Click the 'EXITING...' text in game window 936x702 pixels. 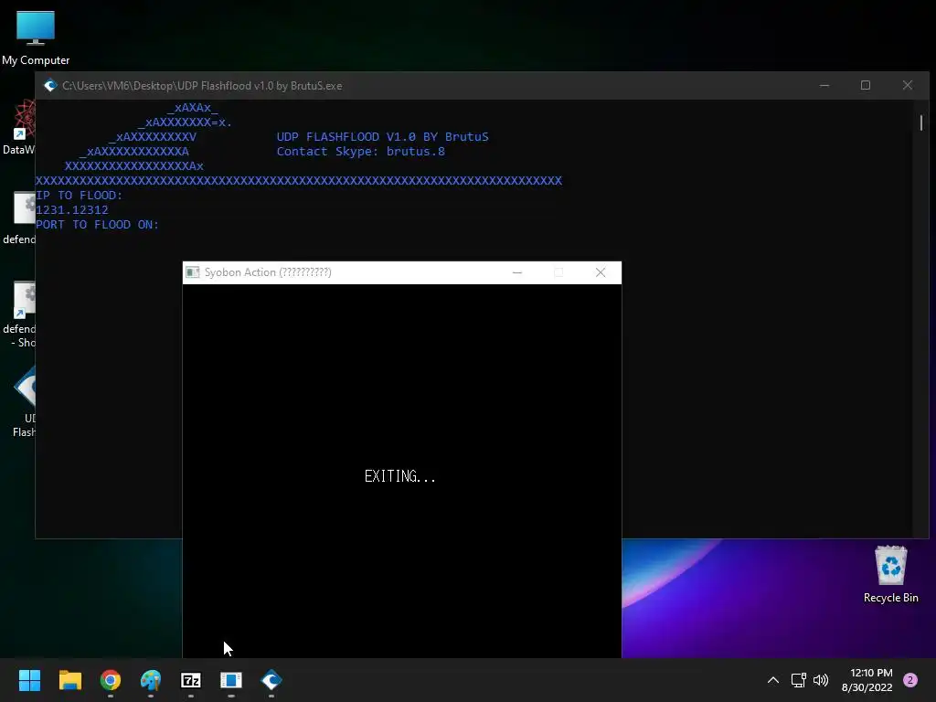[400, 475]
